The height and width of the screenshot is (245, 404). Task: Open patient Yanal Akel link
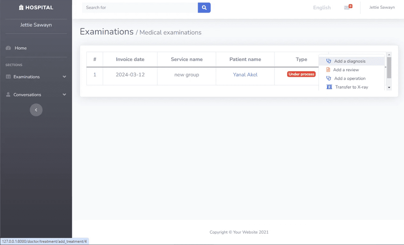[x=245, y=74]
